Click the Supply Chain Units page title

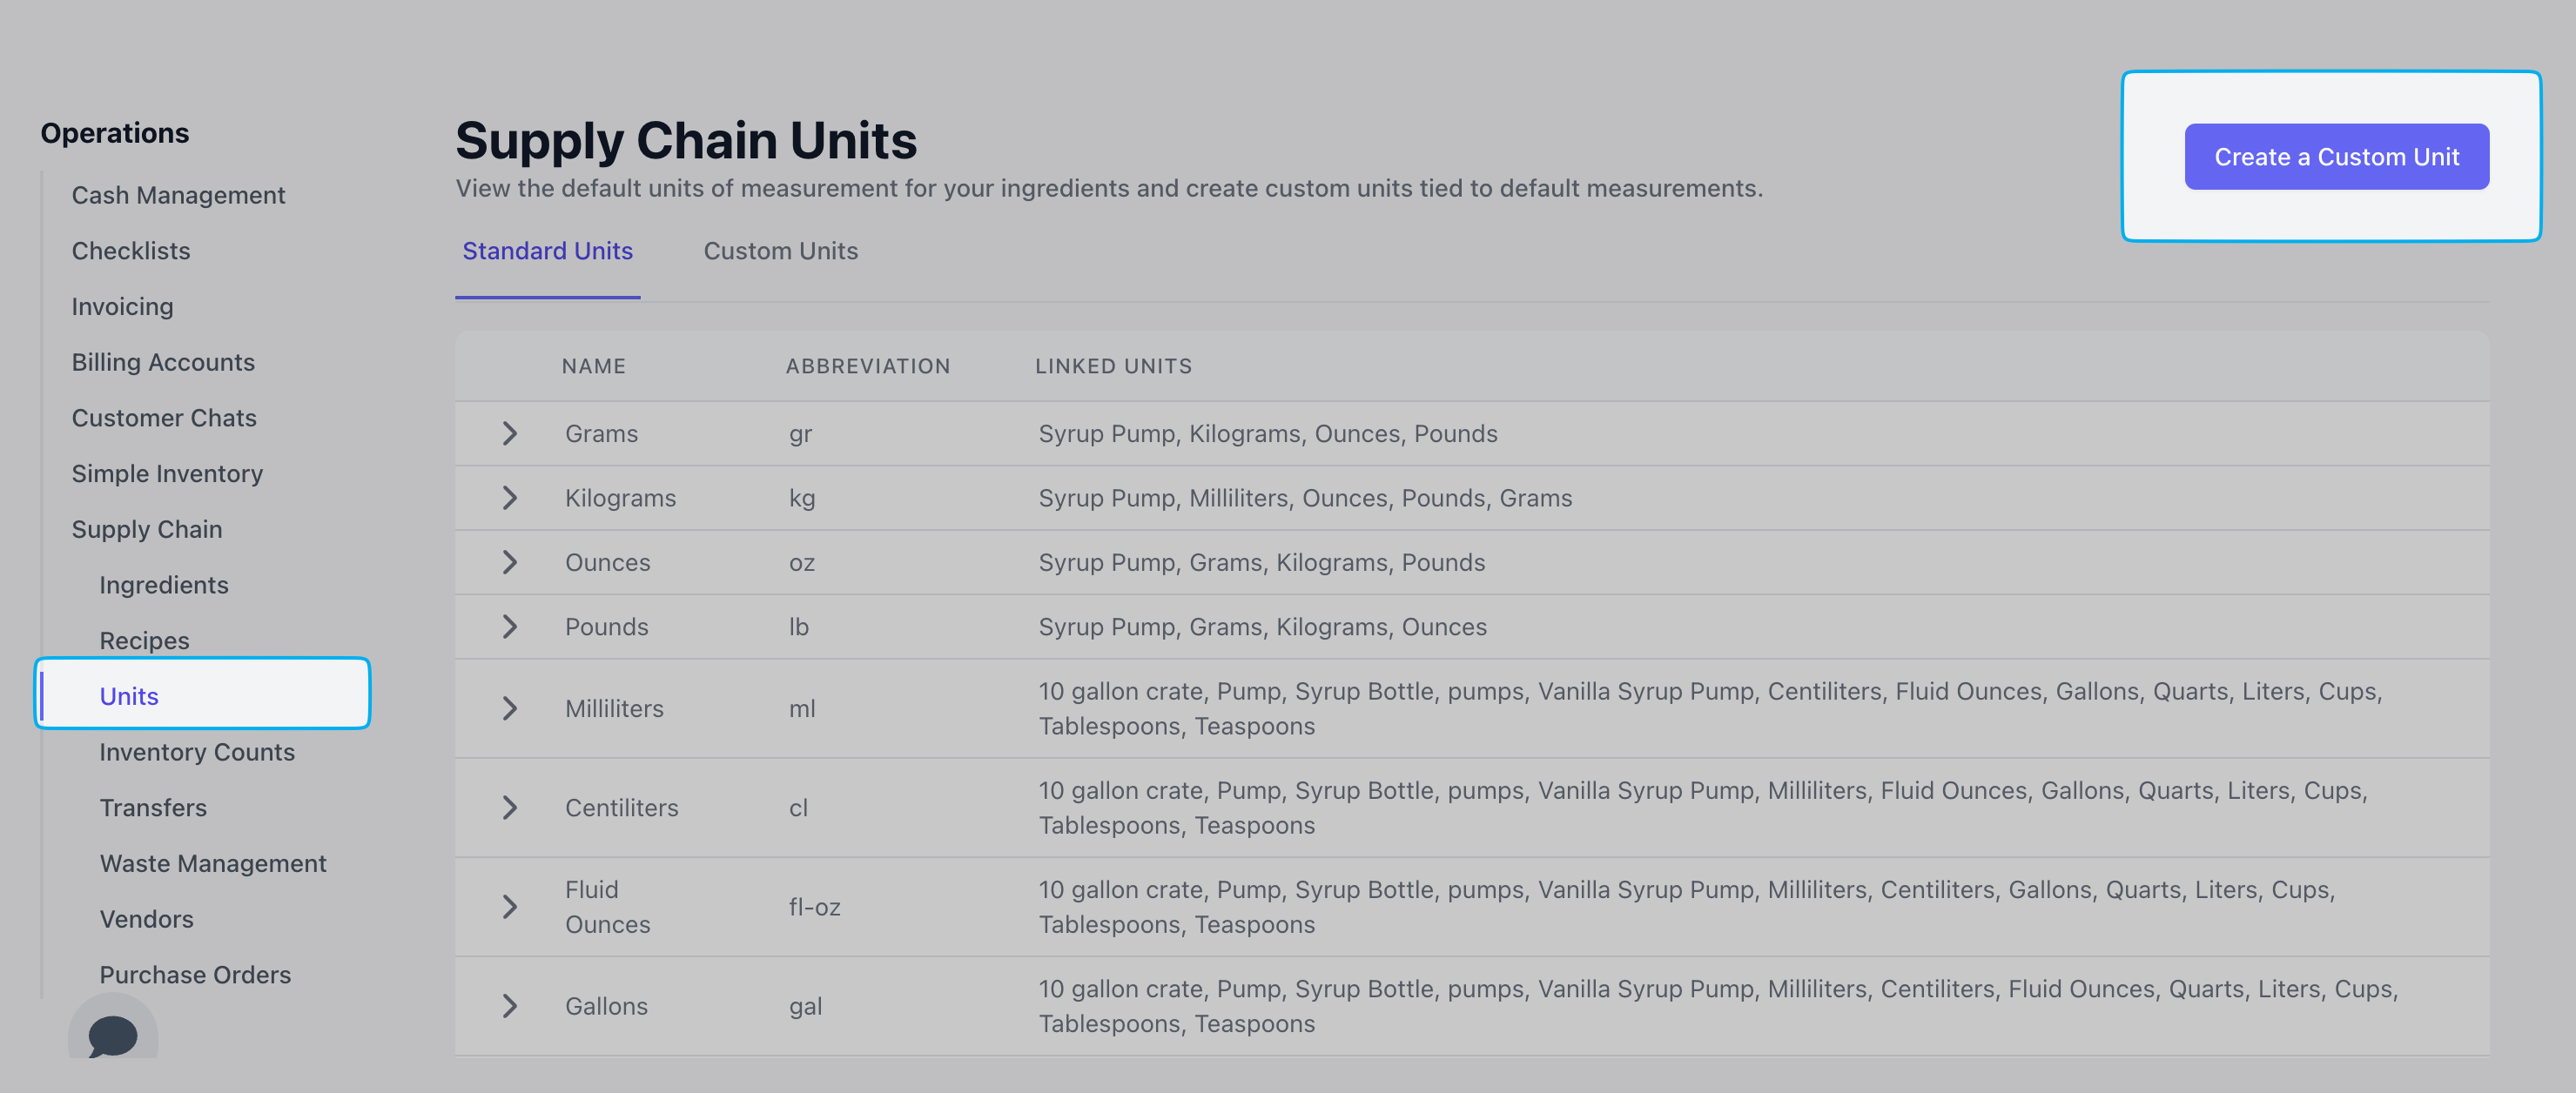tap(686, 140)
